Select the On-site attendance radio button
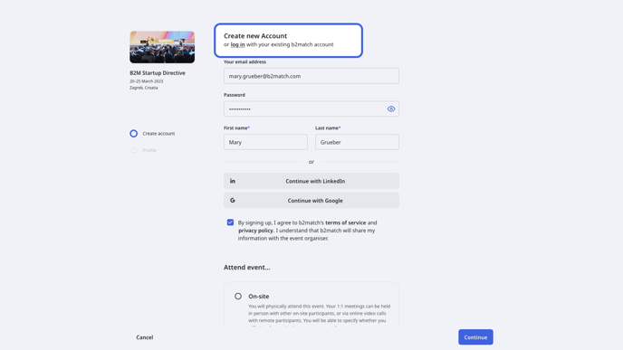This screenshot has width=623, height=350. pos(238,296)
